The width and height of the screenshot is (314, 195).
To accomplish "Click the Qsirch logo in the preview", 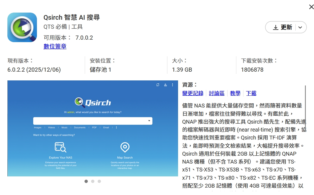I will click(93, 103).
